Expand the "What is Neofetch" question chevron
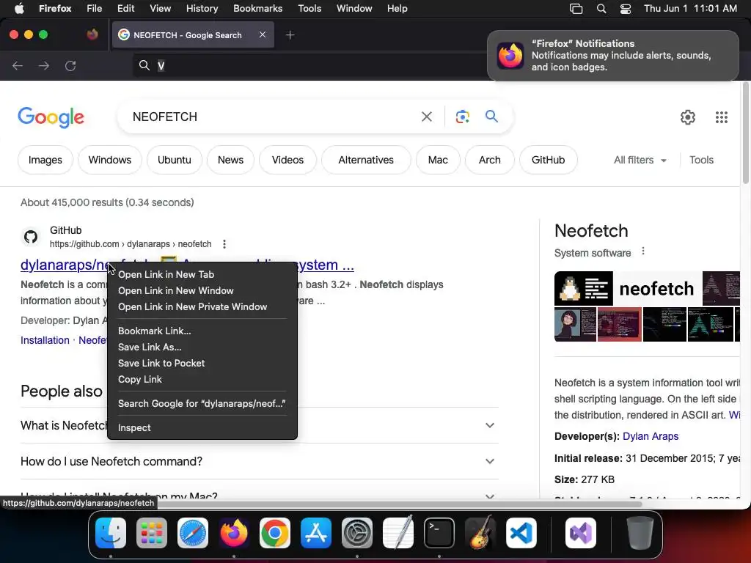Viewport: 751px width, 563px height. coord(489,425)
